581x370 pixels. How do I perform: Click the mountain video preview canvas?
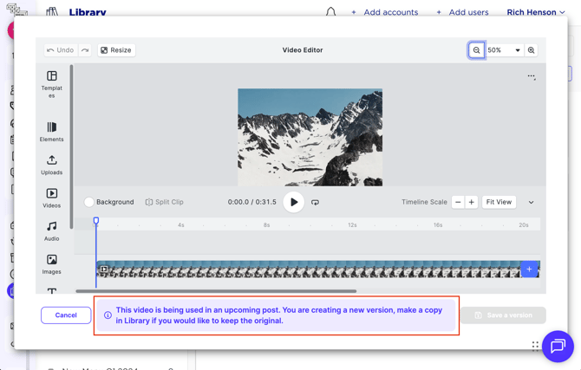point(310,137)
